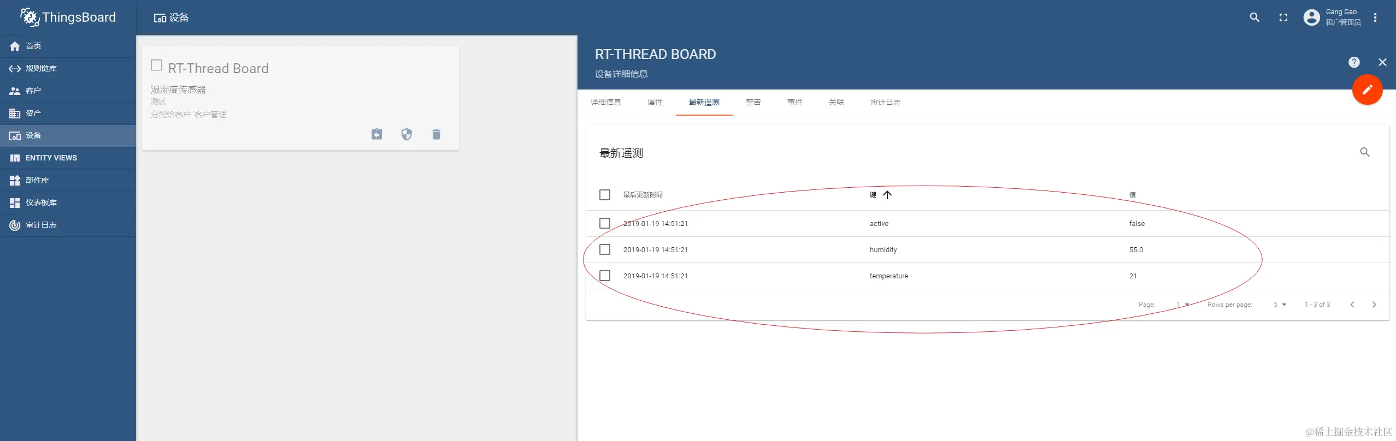The image size is (1396, 441).
Task: Check the temperature row checkbox
Action: click(x=605, y=276)
